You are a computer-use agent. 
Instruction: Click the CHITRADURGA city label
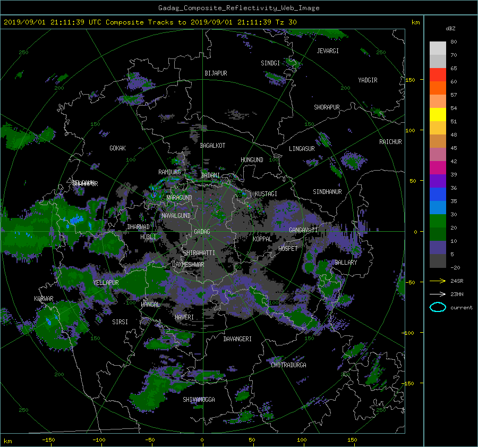[288, 365]
